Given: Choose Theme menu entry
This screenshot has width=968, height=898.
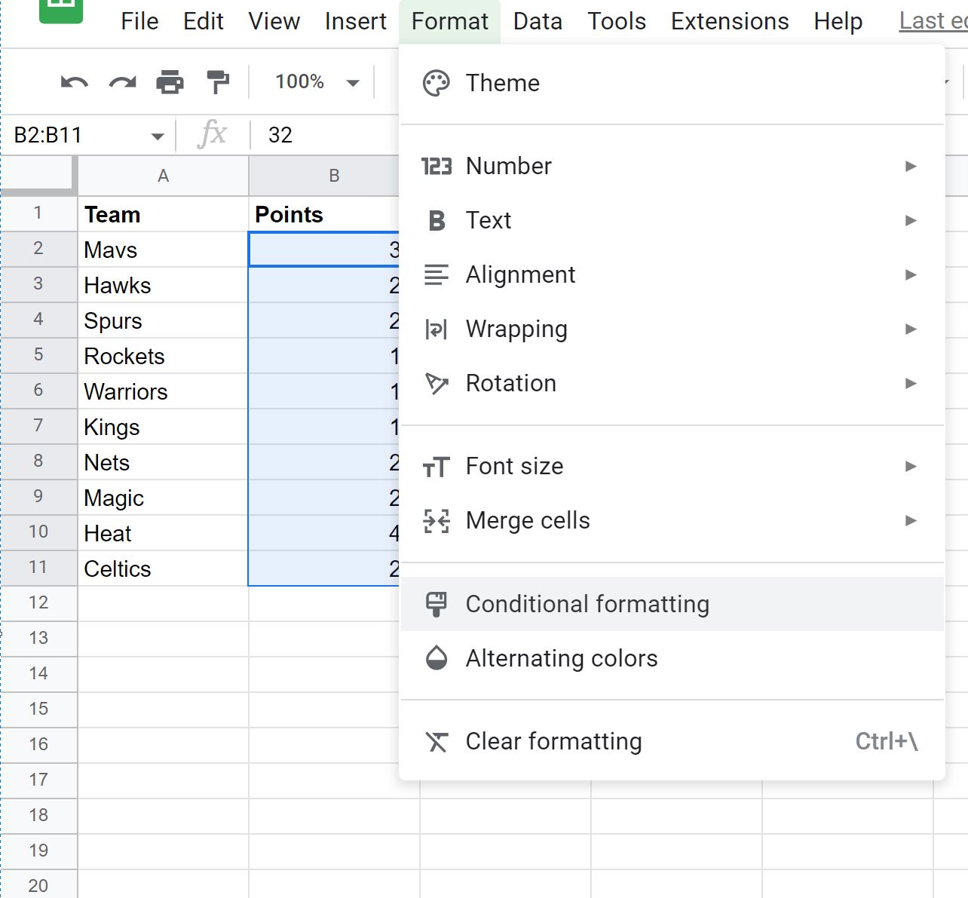Looking at the screenshot, I should (x=672, y=83).
